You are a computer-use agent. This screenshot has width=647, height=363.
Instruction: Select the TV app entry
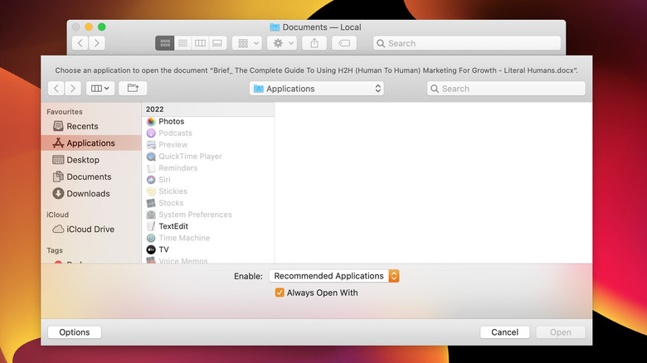163,249
